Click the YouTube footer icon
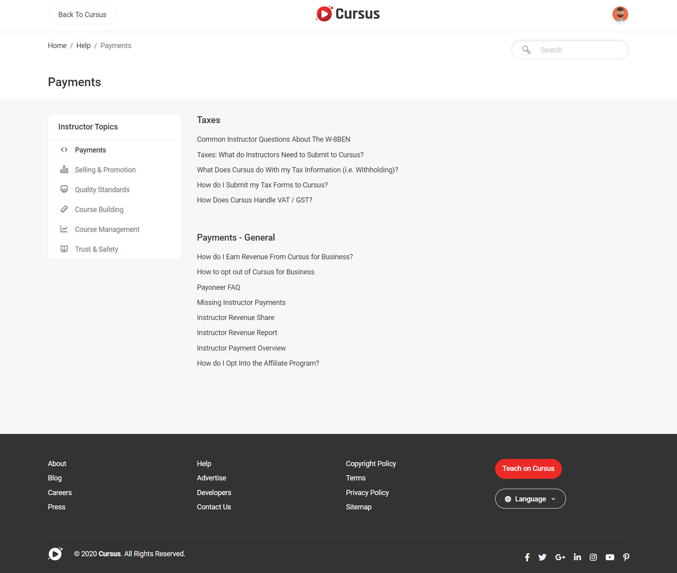Viewport: 677px width, 573px height. tap(610, 557)
